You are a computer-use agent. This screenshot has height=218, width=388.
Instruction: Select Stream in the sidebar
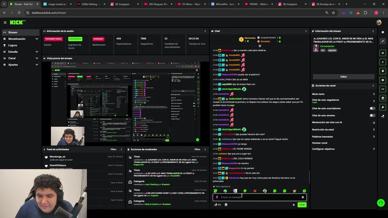coord(21,32)
